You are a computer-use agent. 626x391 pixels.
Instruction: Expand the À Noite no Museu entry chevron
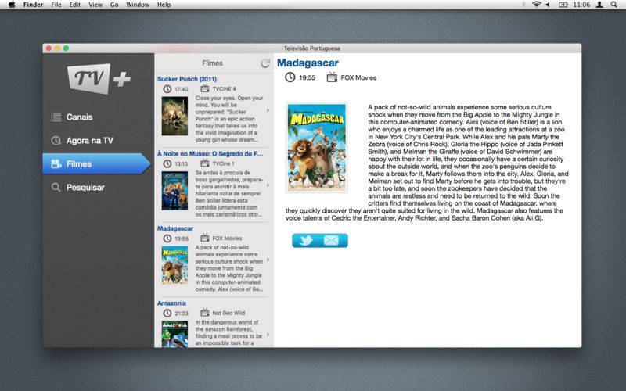point(268,185)
